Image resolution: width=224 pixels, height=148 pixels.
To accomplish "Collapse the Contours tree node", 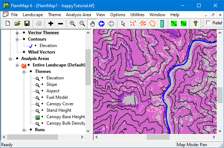I will (17, 40).
